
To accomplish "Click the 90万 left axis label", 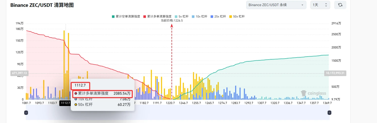I will (21, 64).
